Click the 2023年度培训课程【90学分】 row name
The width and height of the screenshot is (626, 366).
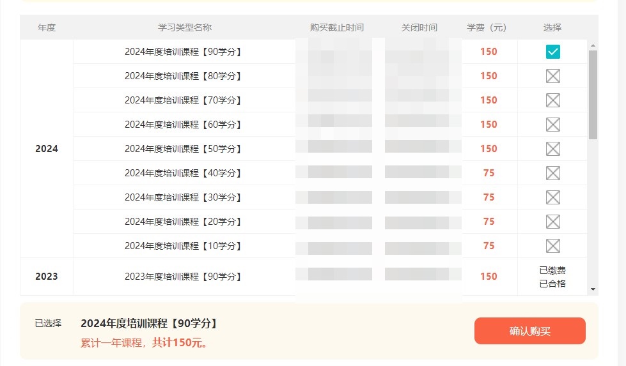click(184, 277)
